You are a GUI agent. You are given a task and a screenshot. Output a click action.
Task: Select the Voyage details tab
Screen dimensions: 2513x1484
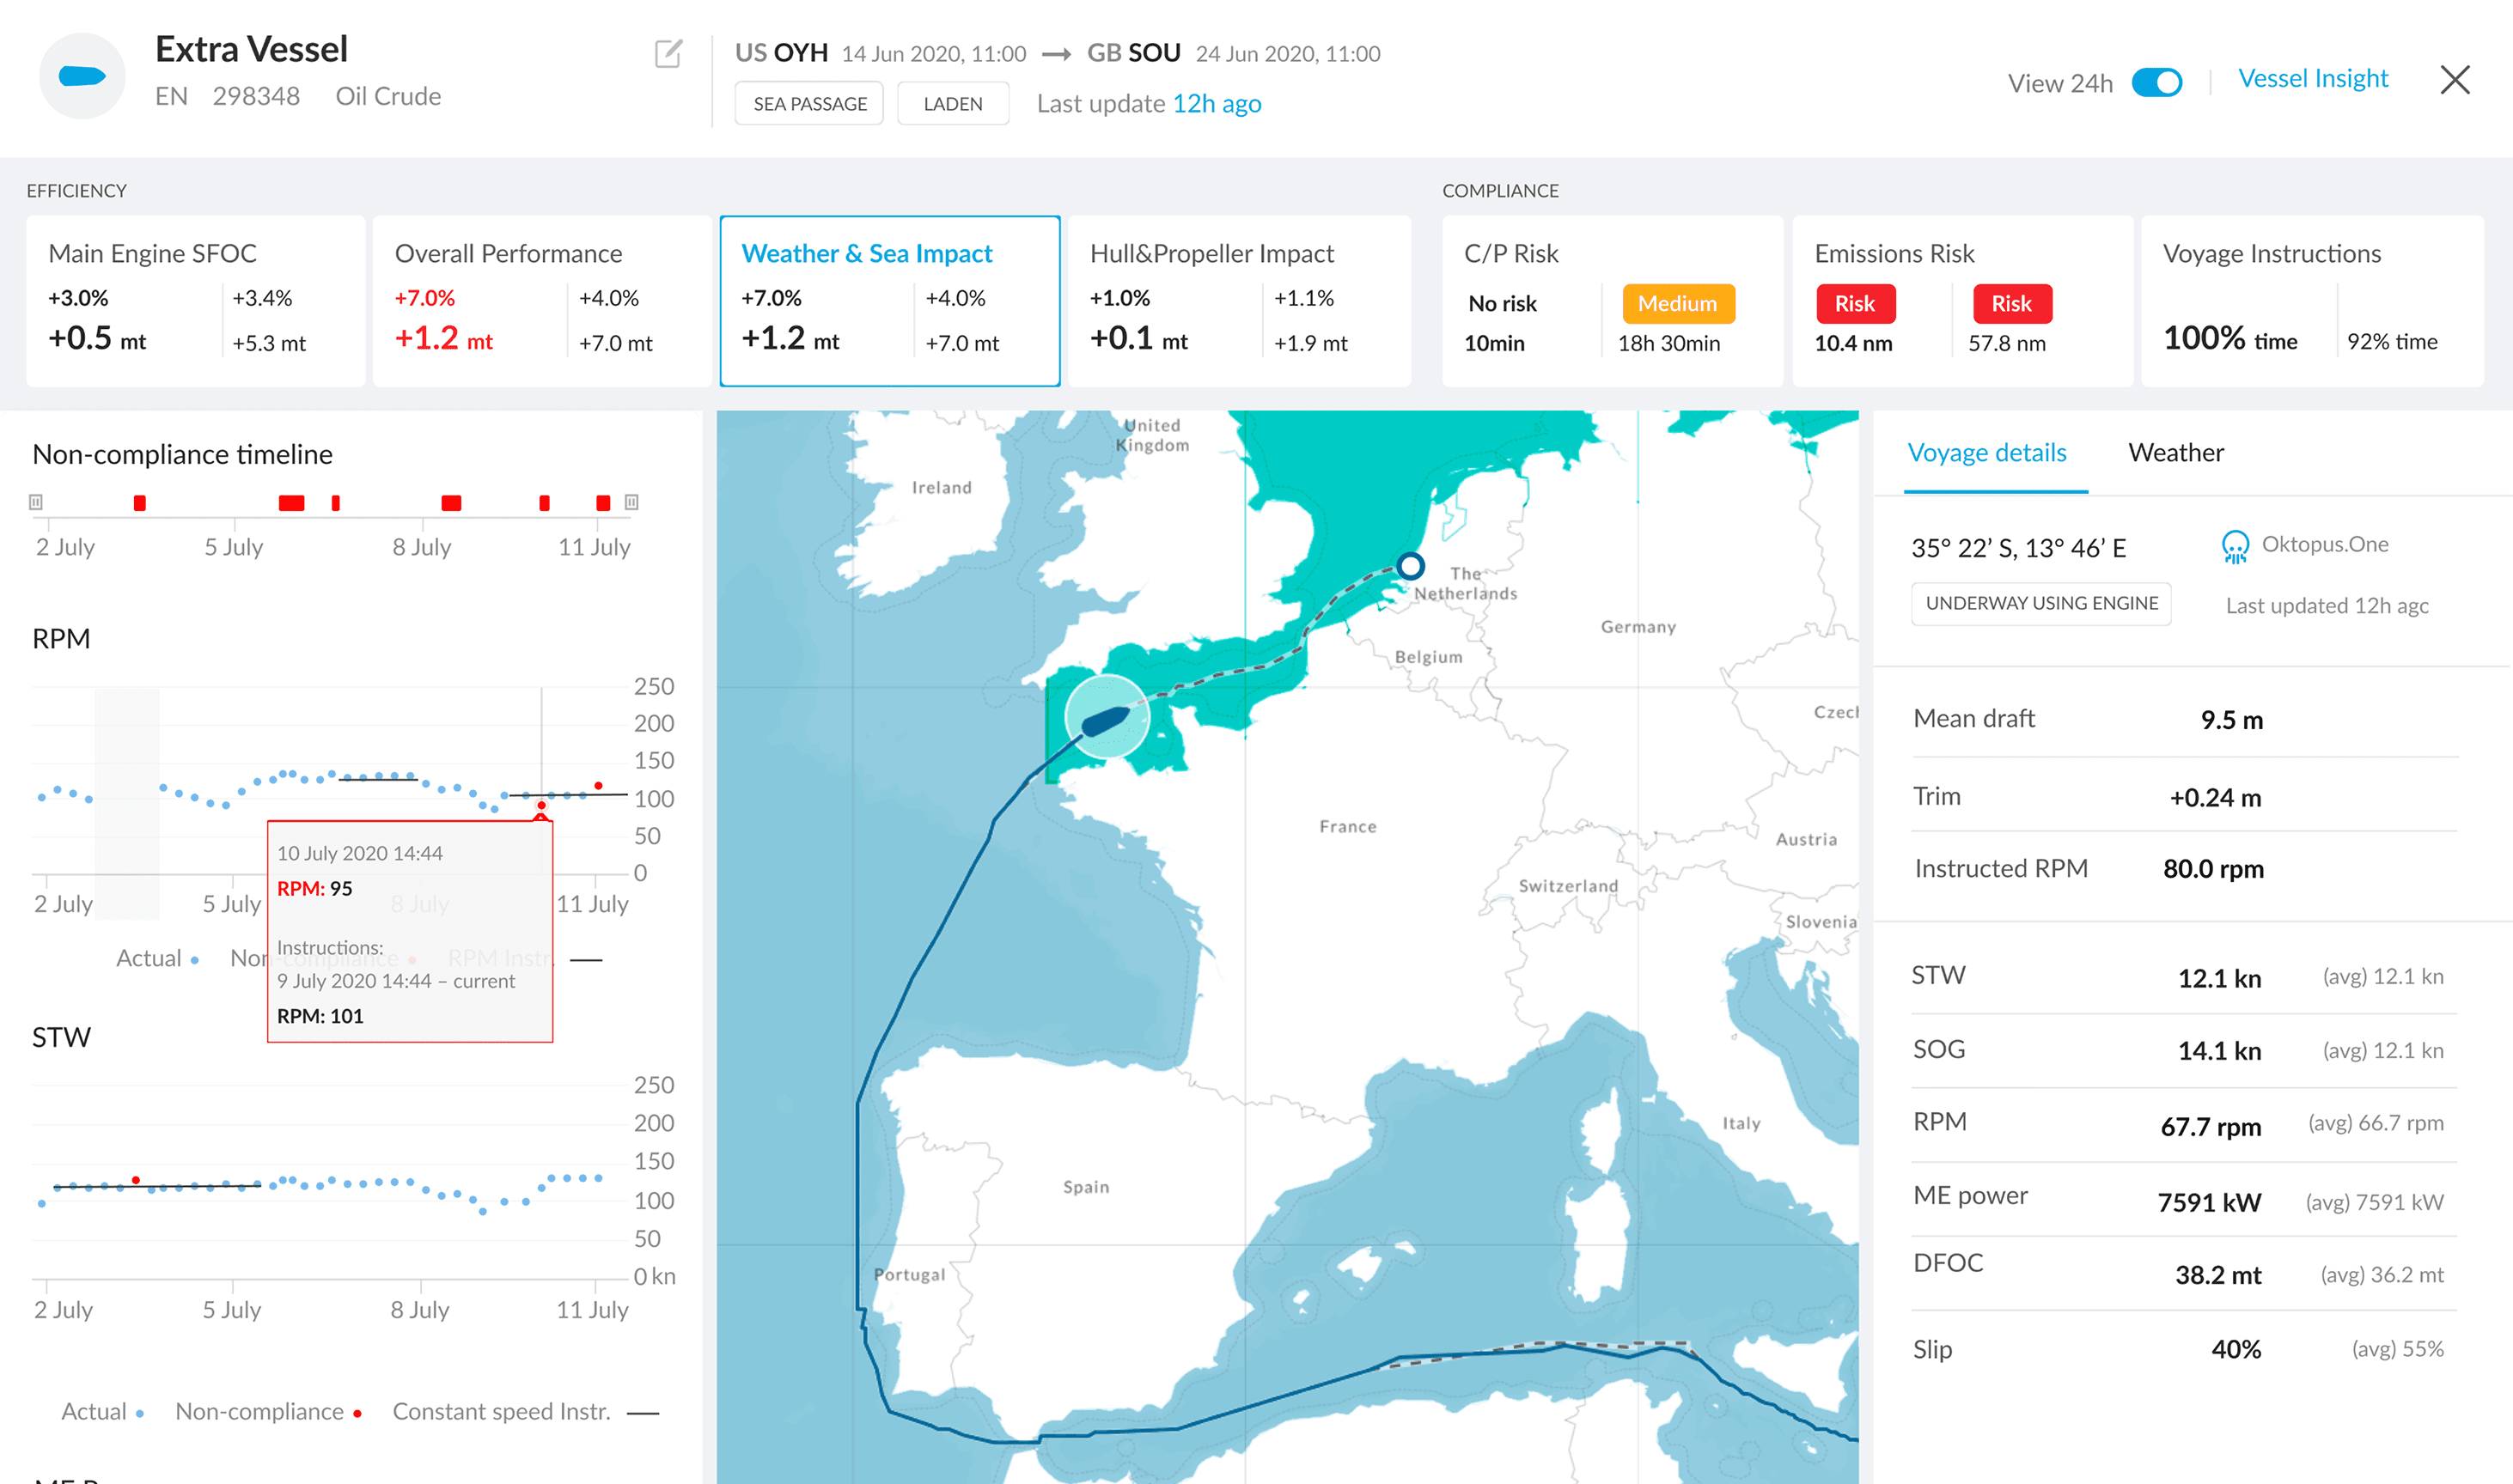[1985, 453]
